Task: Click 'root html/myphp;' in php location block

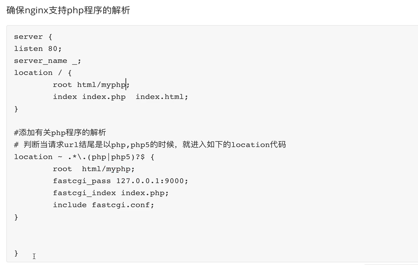Action: (94, 169)
